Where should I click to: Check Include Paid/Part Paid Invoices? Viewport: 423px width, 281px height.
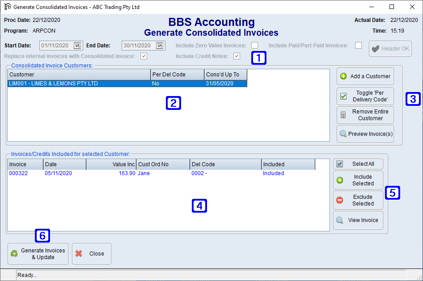pos(358,45)
